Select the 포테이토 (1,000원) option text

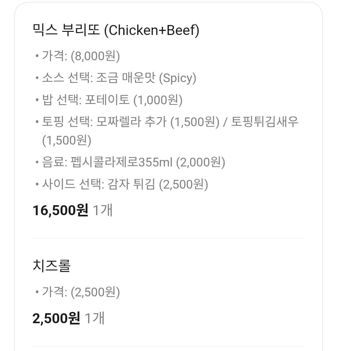pos(134,100)
